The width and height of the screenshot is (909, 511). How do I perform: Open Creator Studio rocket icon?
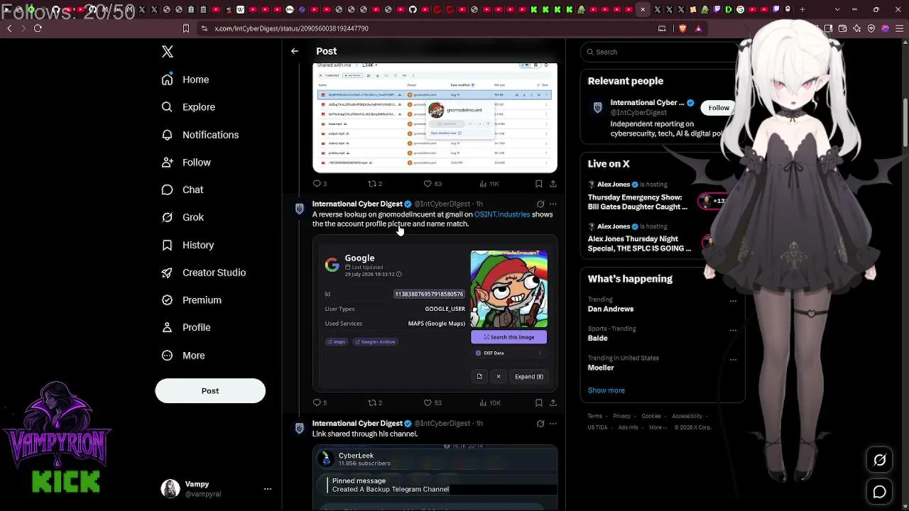coord(167,273)
